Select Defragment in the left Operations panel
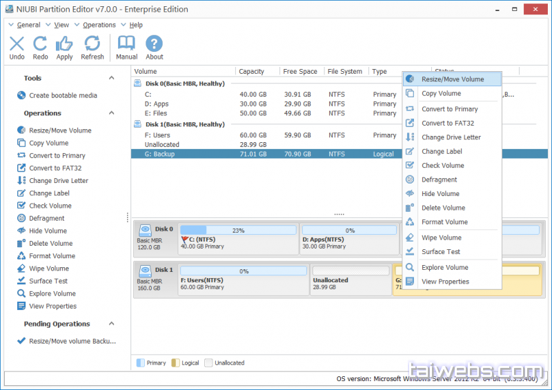 coord(47,218)
